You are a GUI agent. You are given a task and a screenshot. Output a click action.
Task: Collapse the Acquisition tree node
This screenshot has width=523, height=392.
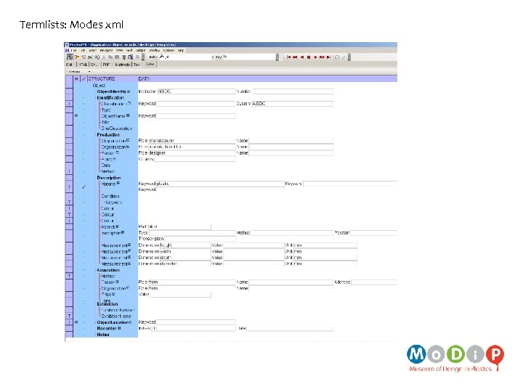pos(96,270)
